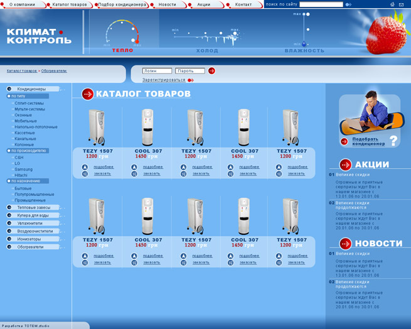411x329 pixels.
Task: Click the search submit arrow beside the search field
Action: coord(349,4)
